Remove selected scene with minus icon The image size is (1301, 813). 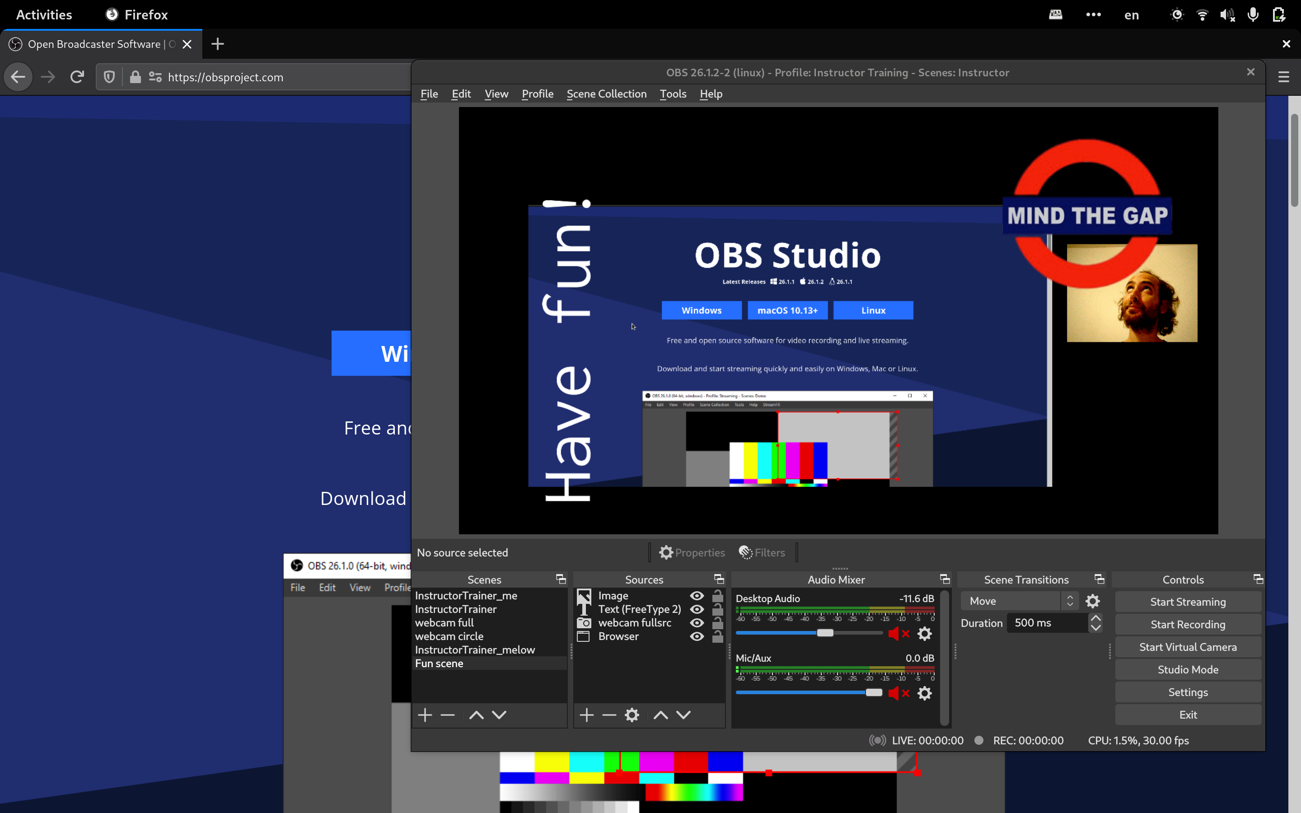coord(447,715)
